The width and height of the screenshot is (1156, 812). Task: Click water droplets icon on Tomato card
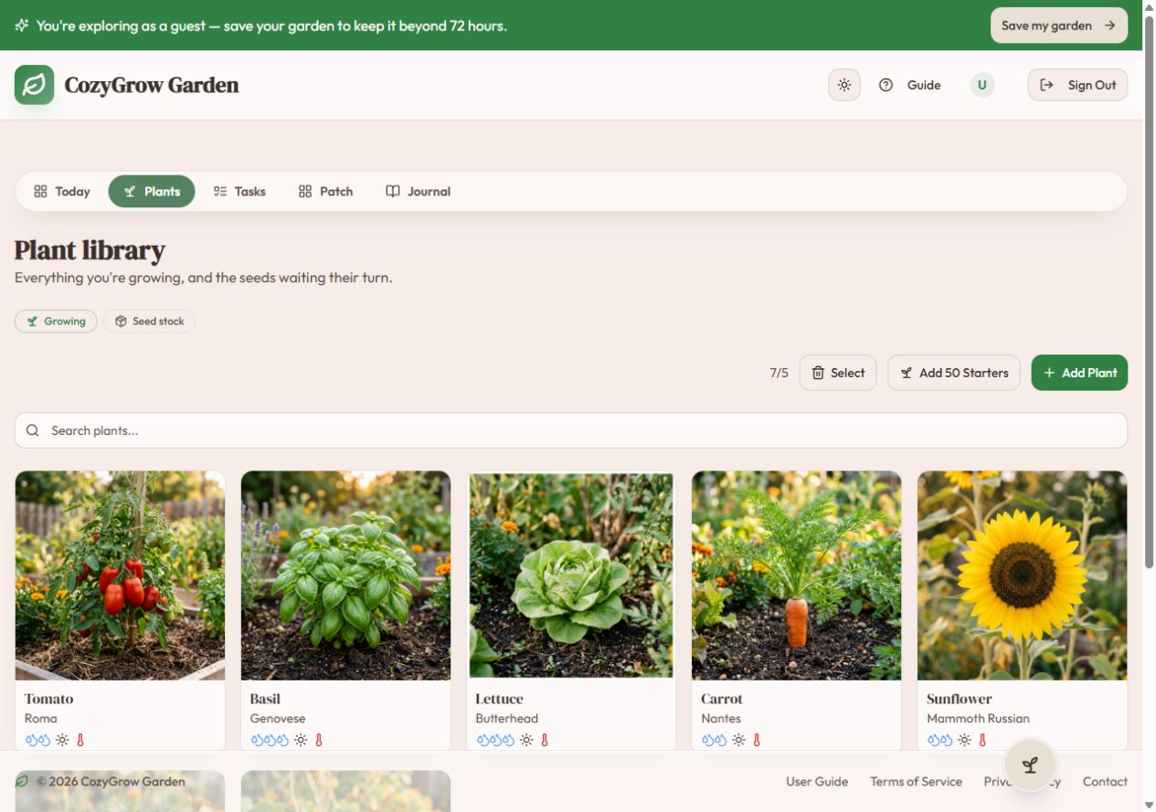(x=37, y=740)
